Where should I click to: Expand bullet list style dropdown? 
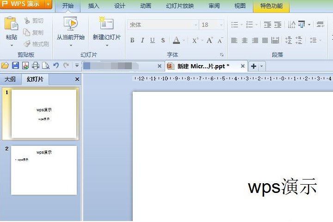[241, 25]
